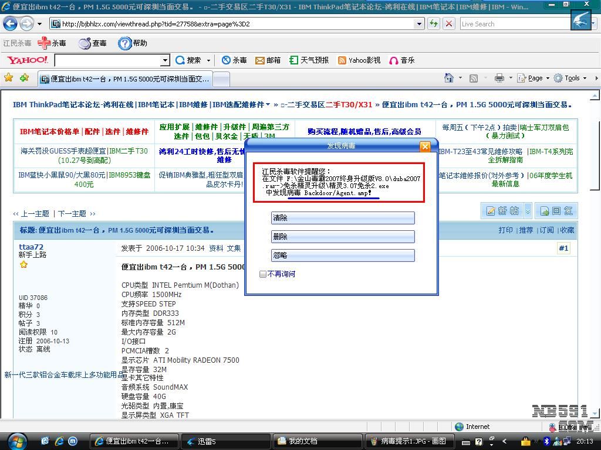Click the Print icon in the toolbar
The width and height of the screenshot is (601, 450).
499,78
